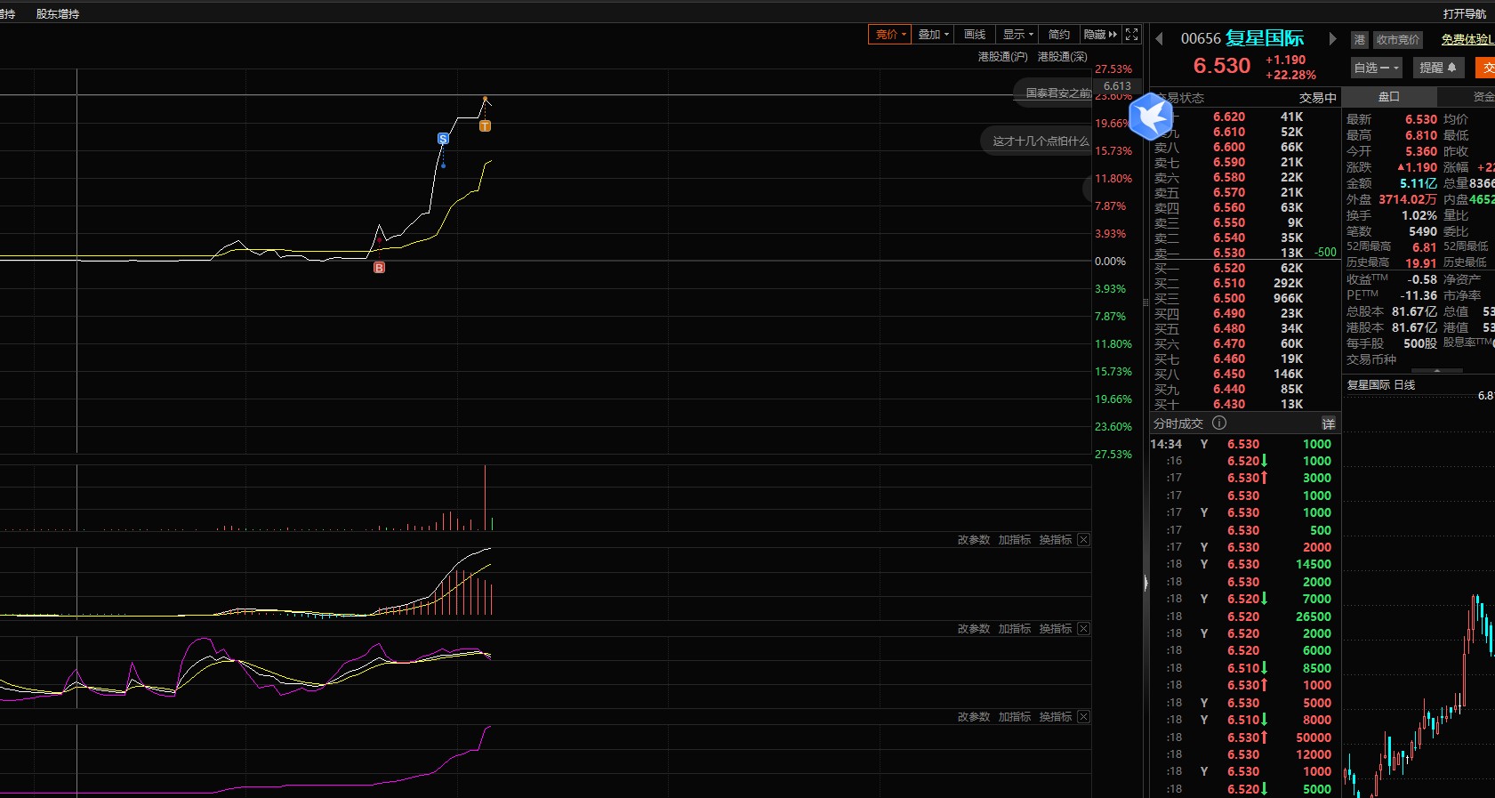Click sell price 6.620 in order book

coord(1229,117)
